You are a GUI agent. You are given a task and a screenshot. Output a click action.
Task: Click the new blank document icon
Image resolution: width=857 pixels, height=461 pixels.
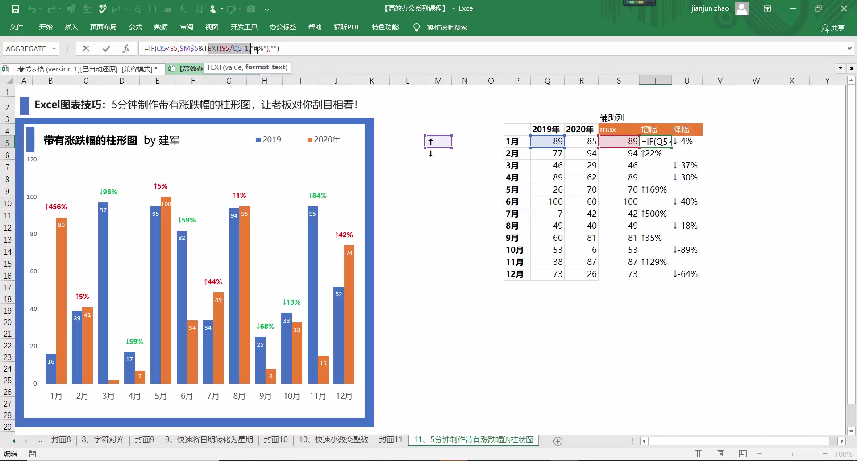pyautogui.click(x=152, y=9)
